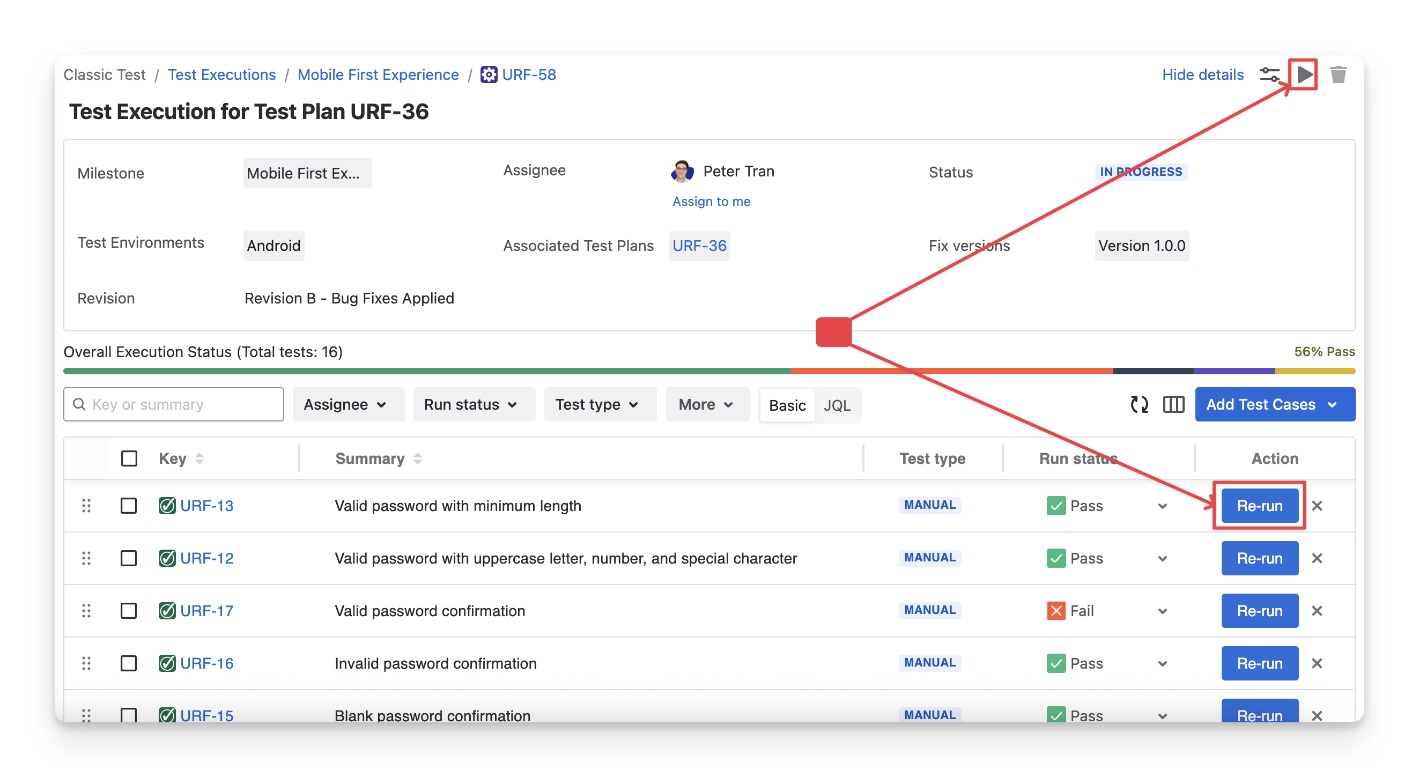Switch to the JQL search tab
Viewport: 1419px width, 777px height.
coord(837,406)
